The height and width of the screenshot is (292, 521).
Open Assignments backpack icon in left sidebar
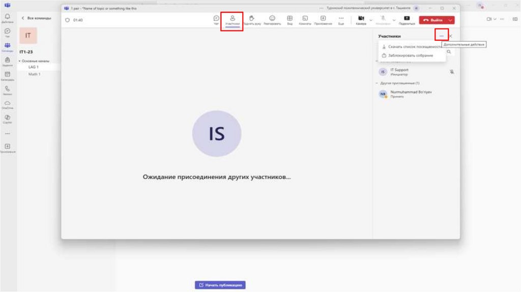(x=7, y=61)
